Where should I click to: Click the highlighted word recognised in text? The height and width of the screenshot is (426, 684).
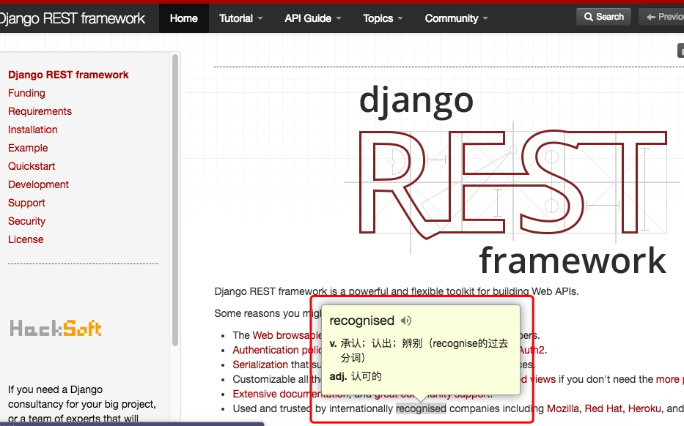[421, 408]
